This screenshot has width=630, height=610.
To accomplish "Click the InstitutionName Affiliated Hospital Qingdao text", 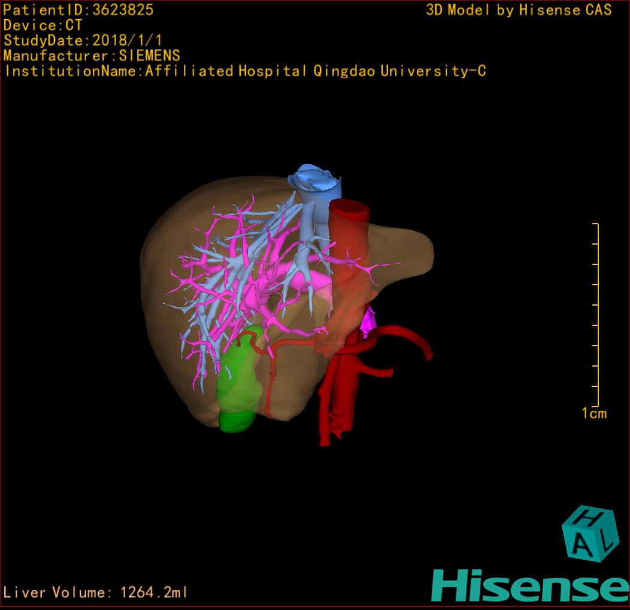I will (x=246, y=71).
